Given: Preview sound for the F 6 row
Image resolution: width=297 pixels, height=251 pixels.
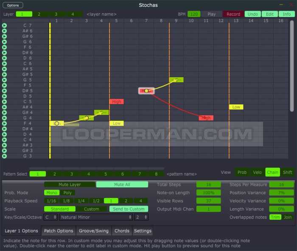Looking at the screenshot, I should 4,47.
